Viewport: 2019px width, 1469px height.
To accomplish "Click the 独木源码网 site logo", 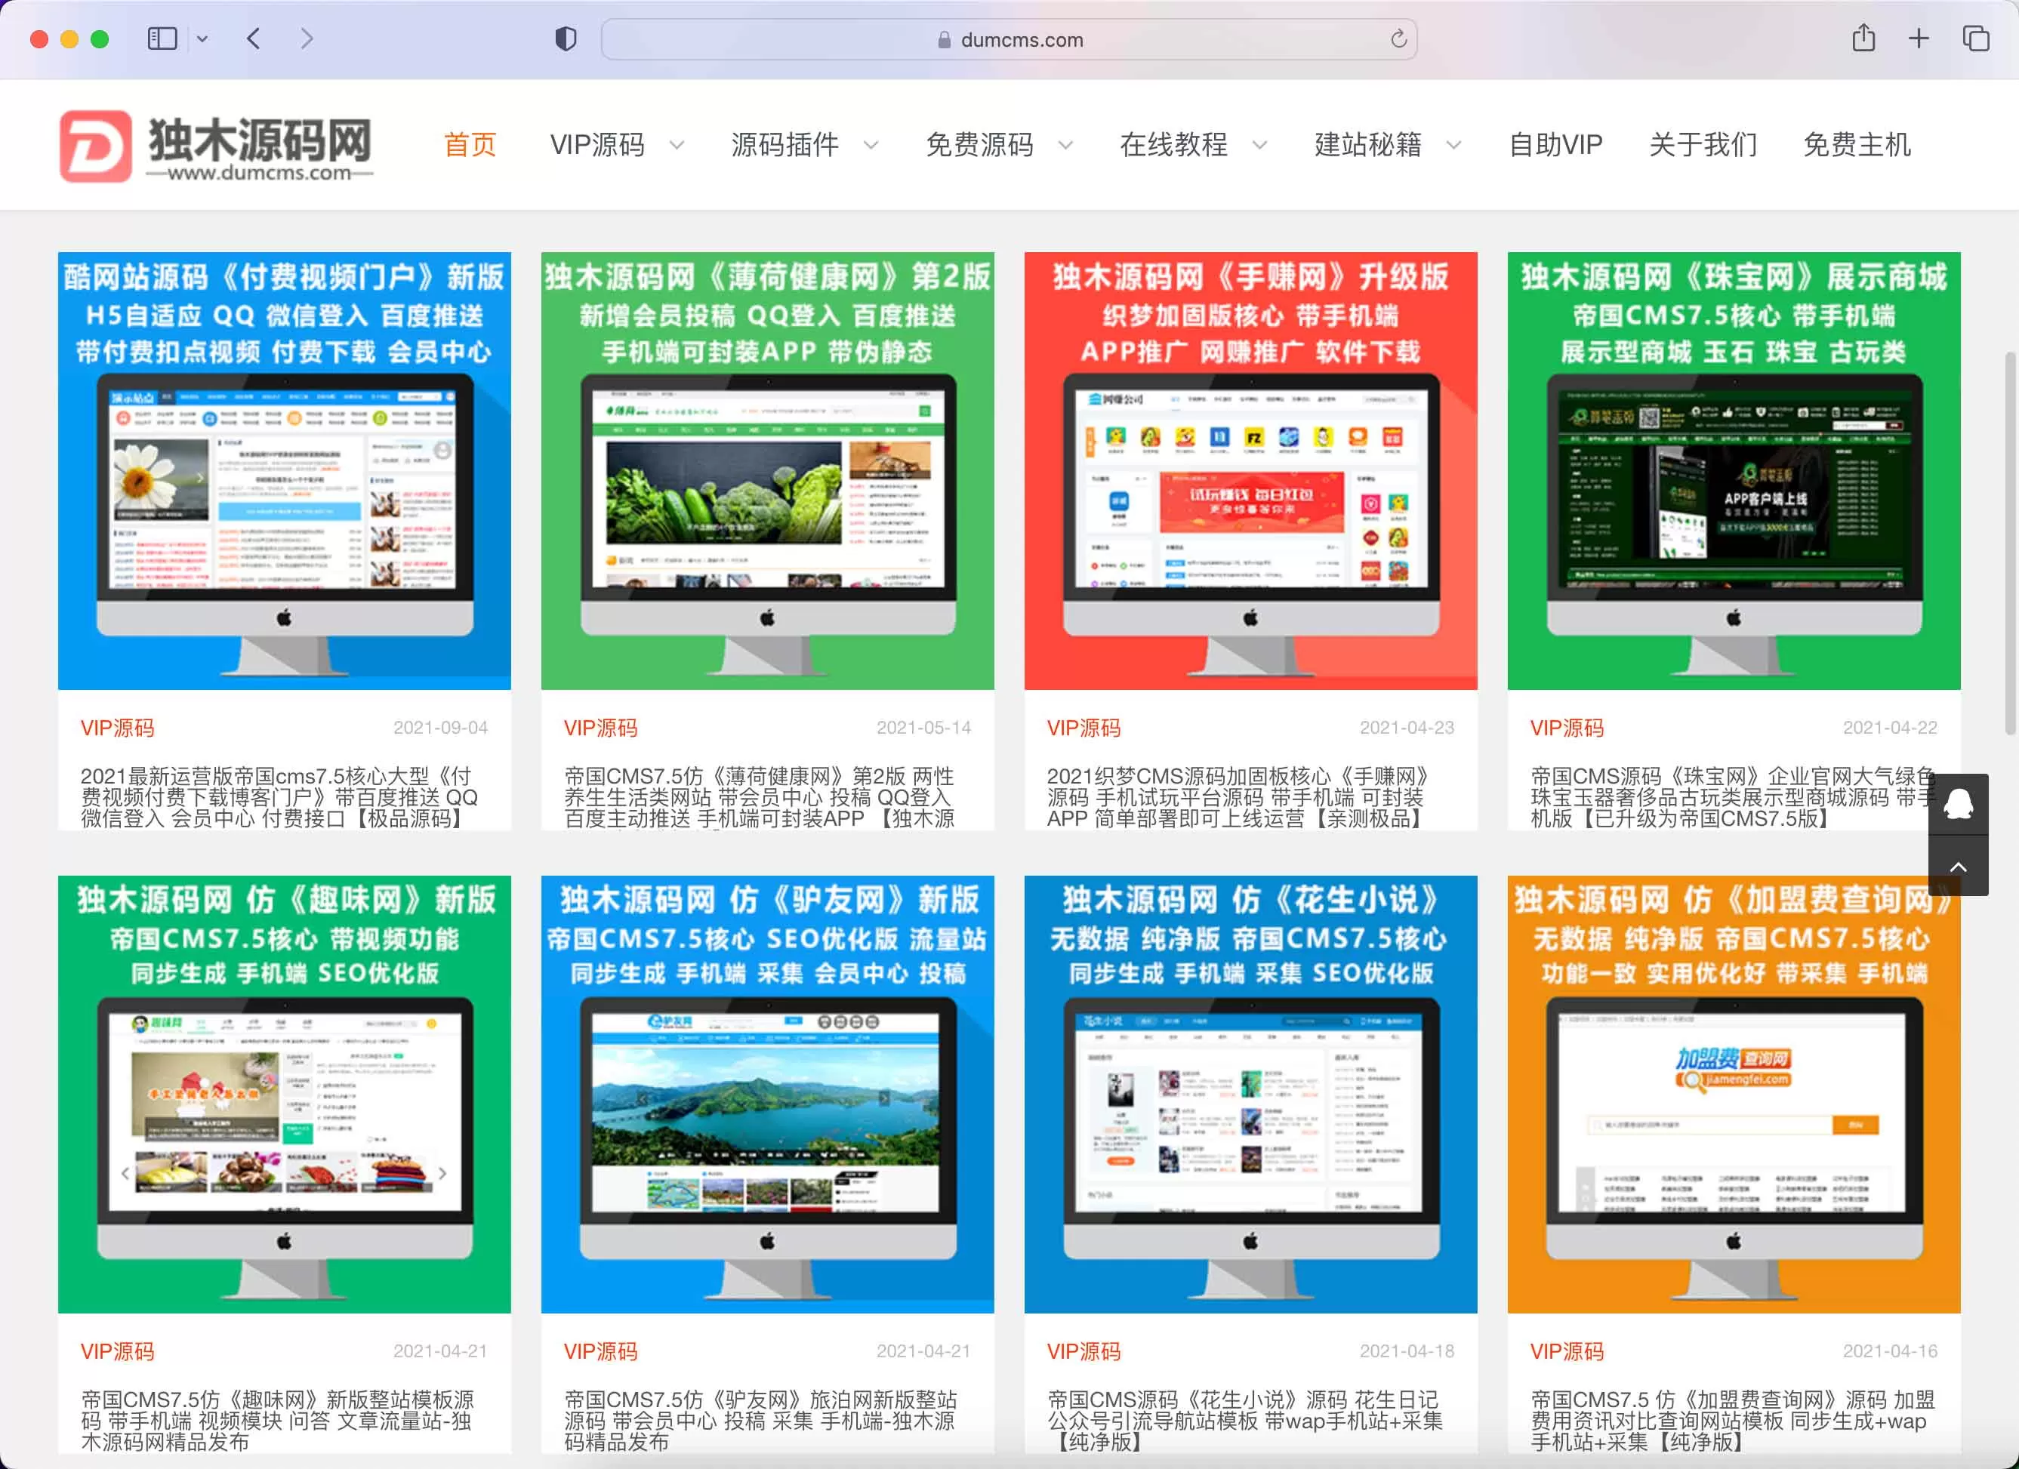I will pos(216,146).
